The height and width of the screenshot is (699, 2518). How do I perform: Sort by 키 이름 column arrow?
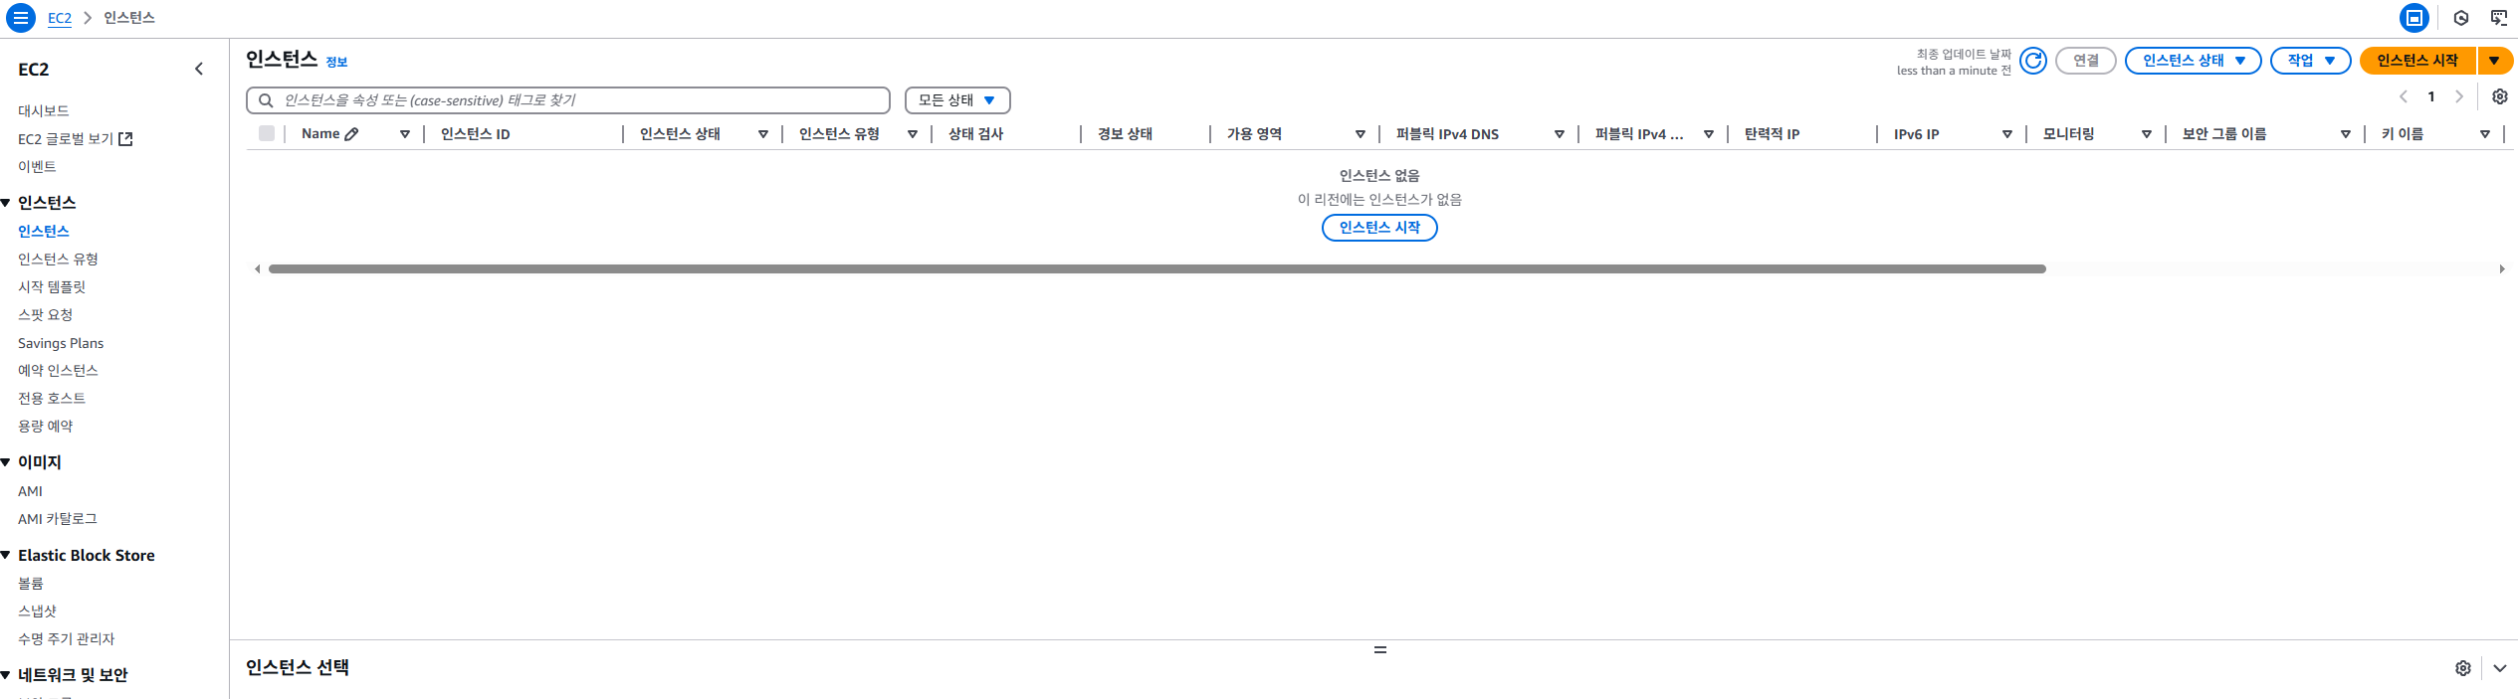pos(2485,134)
